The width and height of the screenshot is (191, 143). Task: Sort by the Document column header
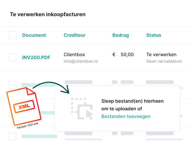[34, 35]
